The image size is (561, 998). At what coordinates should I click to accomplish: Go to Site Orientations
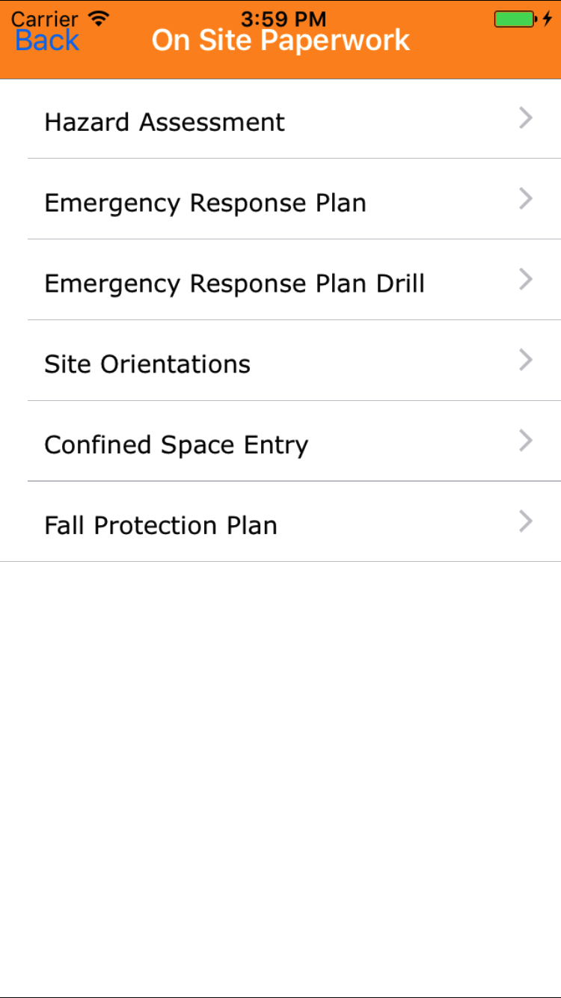point(147,364)
